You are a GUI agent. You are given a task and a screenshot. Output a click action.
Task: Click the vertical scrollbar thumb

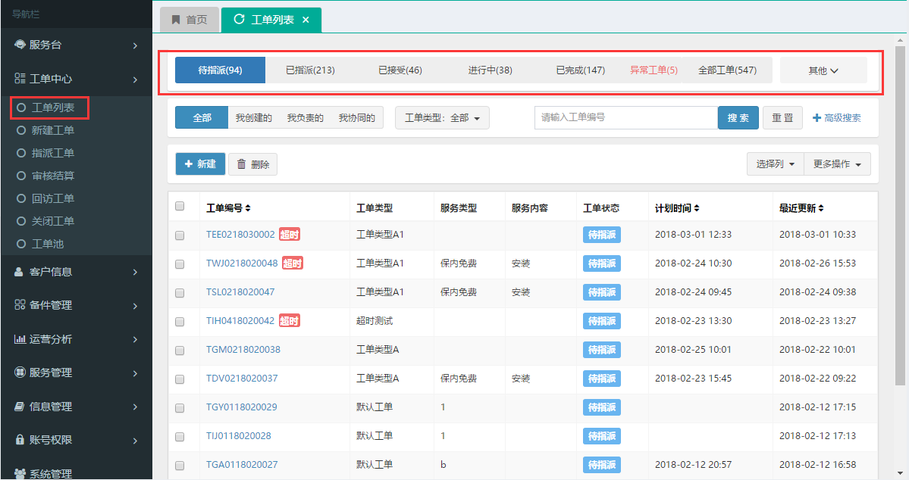[900, 215]
